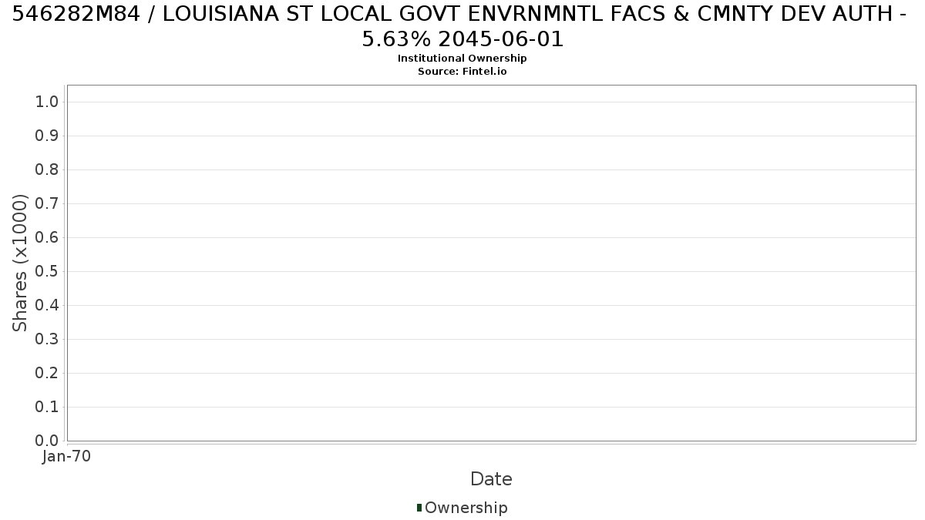
Task: Click the Ownership legend label
Action: [x=466, y=508]
